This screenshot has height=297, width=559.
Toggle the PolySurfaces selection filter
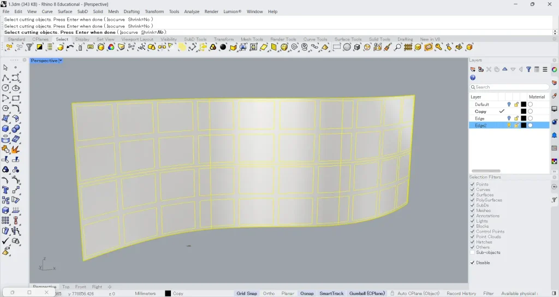pyautogui.click(x=472, y=200)
